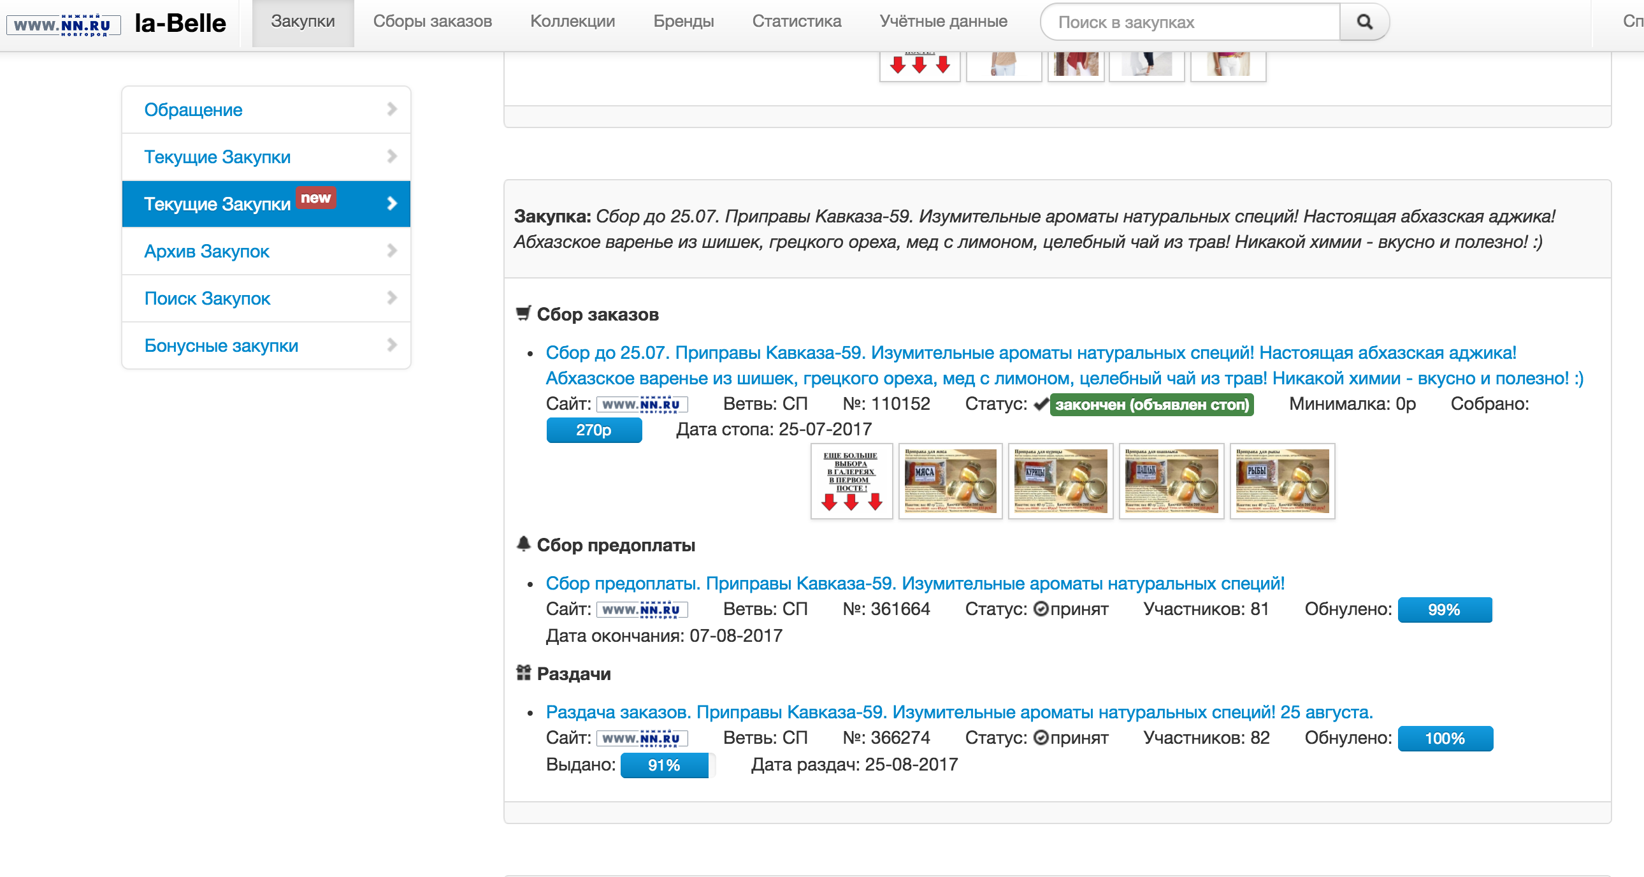1644x877 pixels.
Task: Open the Сборы заказов menu tab
Action: click(x=432, y=22)
